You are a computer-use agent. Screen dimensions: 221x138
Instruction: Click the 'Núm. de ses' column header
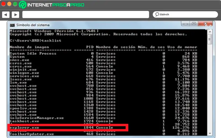point(151,47)
